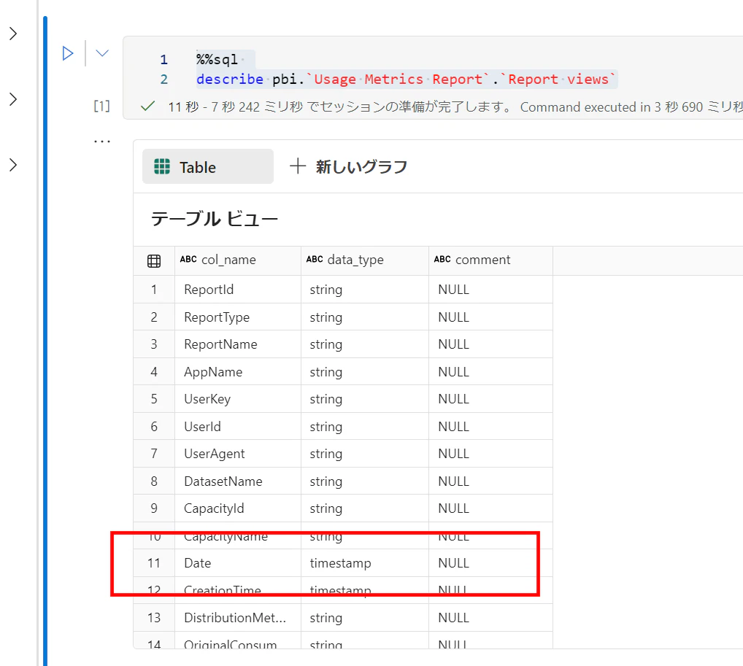Expand the middle left sidebar chevron
The width and height of the screenshot is (743, 666).
pos(13,99)
